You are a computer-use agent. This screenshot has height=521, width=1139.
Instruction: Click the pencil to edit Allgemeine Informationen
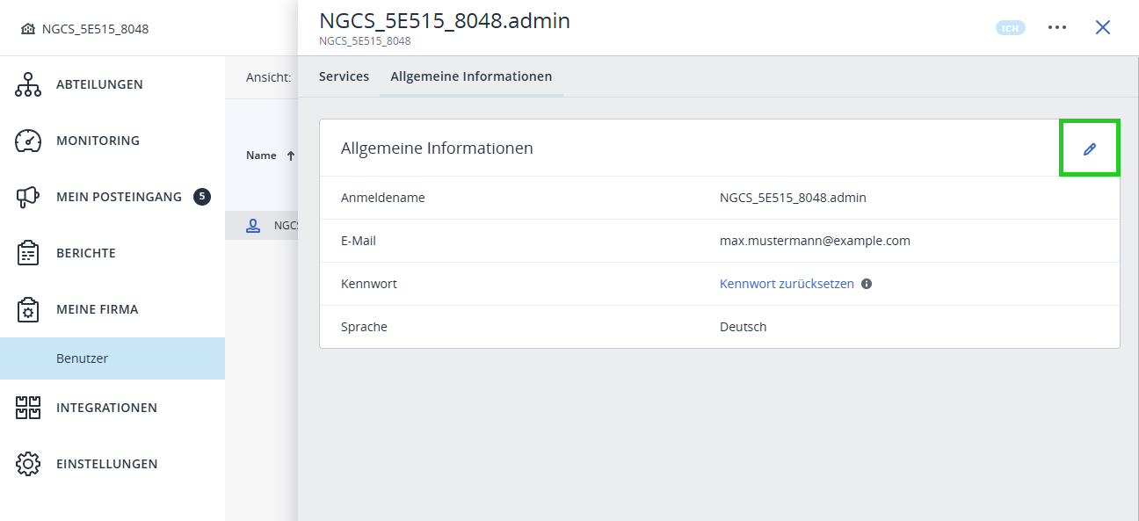(x=1090, y=148)
